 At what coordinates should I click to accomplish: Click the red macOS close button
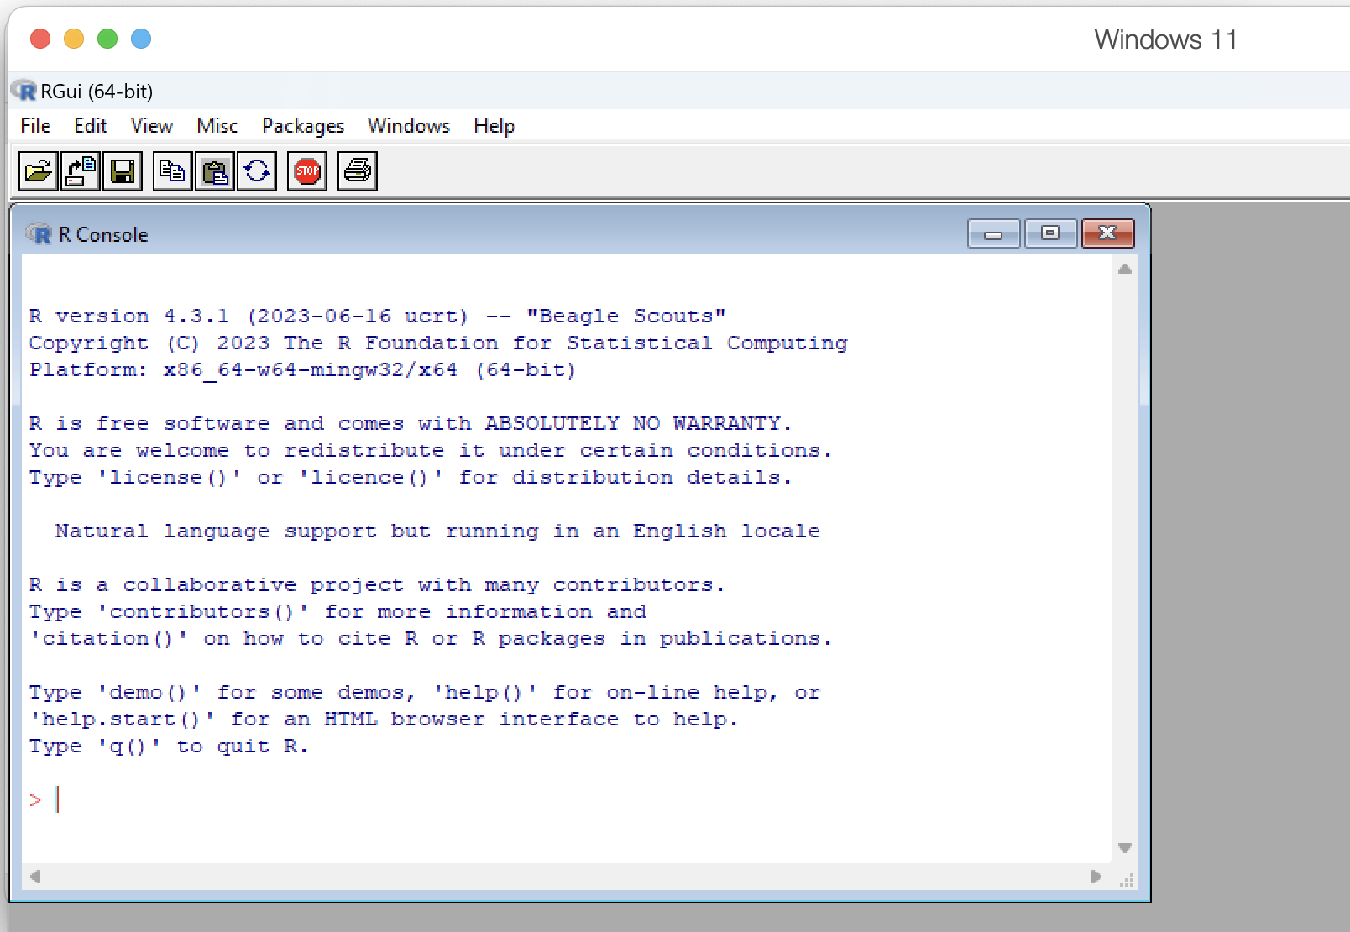(x=40, y=39)
